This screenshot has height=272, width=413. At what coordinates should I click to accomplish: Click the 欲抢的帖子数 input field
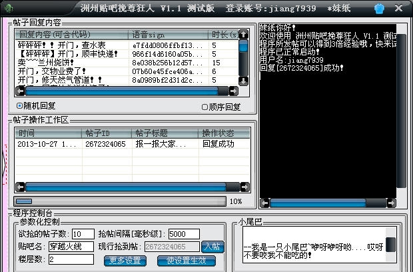click(x=83, y=234)
